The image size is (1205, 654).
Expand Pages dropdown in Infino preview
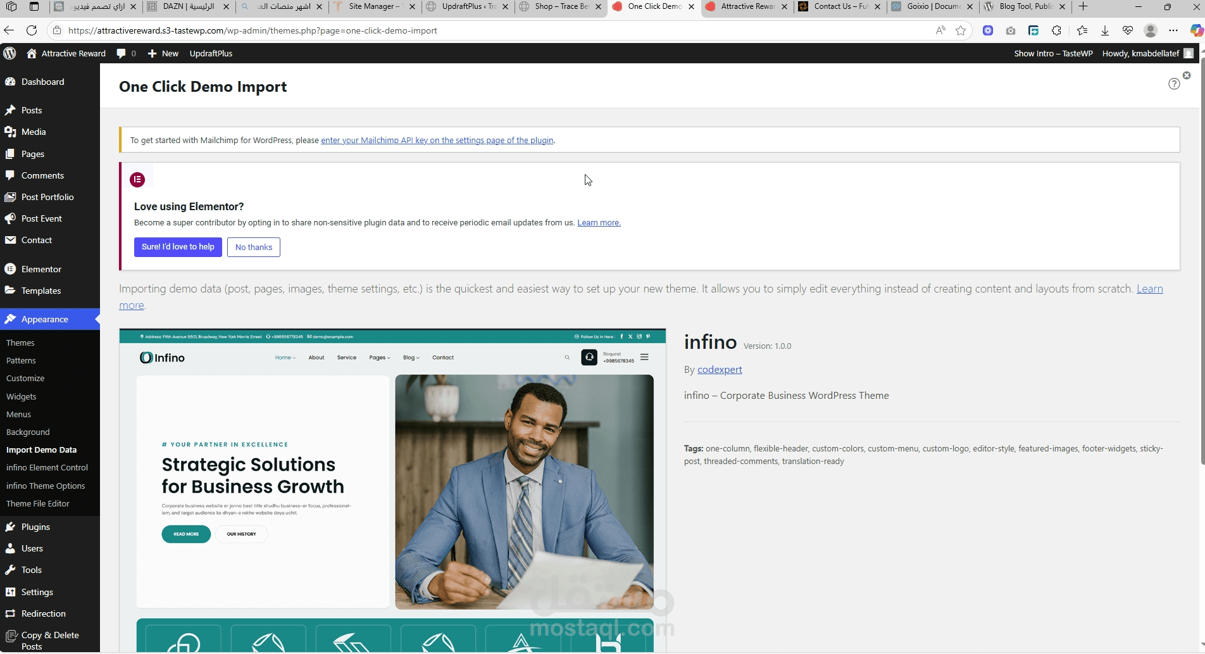[380, 358]
